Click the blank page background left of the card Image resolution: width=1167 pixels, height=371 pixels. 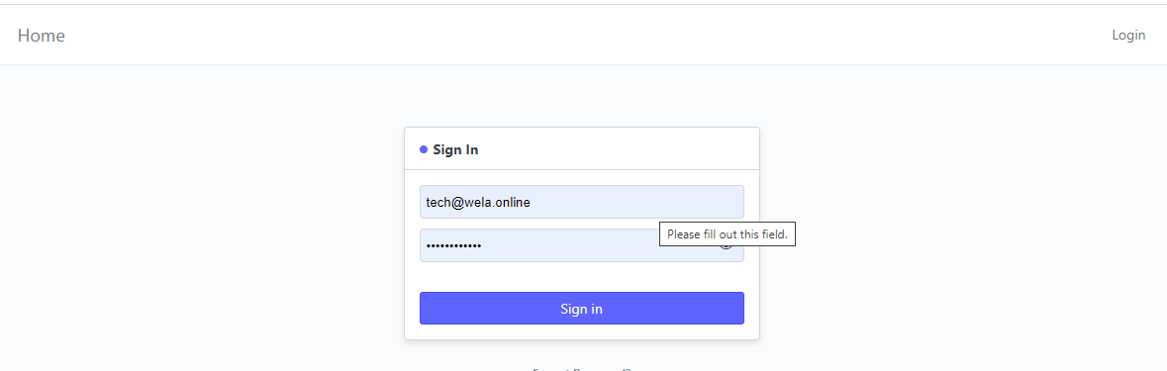point(201,223)
